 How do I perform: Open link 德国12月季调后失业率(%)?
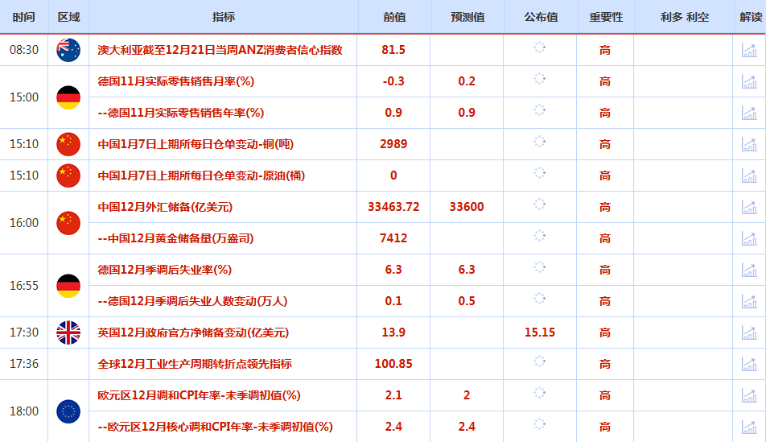(x=164, y=270)
